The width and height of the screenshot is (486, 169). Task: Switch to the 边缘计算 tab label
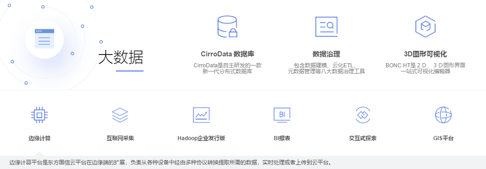coord(39,138)
